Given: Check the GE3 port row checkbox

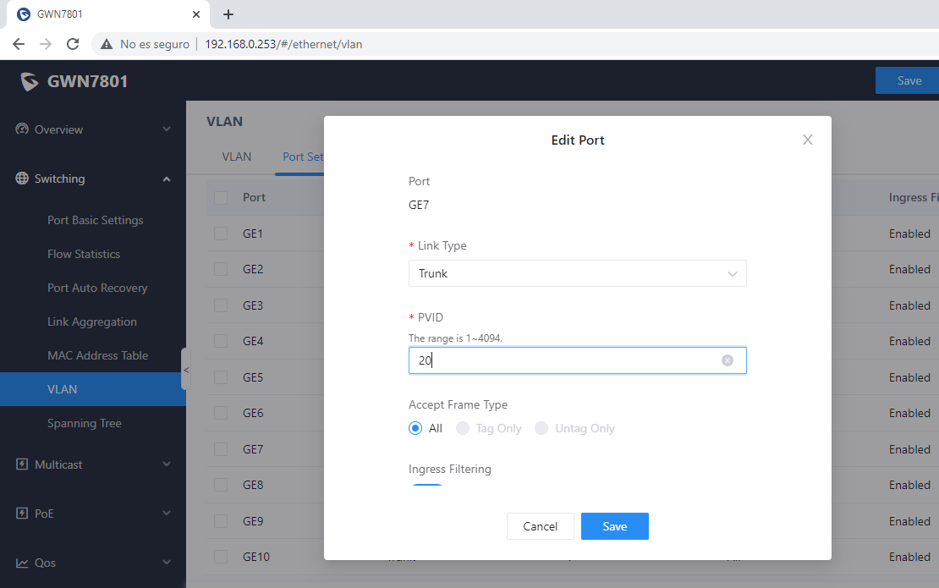Looking at the screenshot, I should 221,305.
